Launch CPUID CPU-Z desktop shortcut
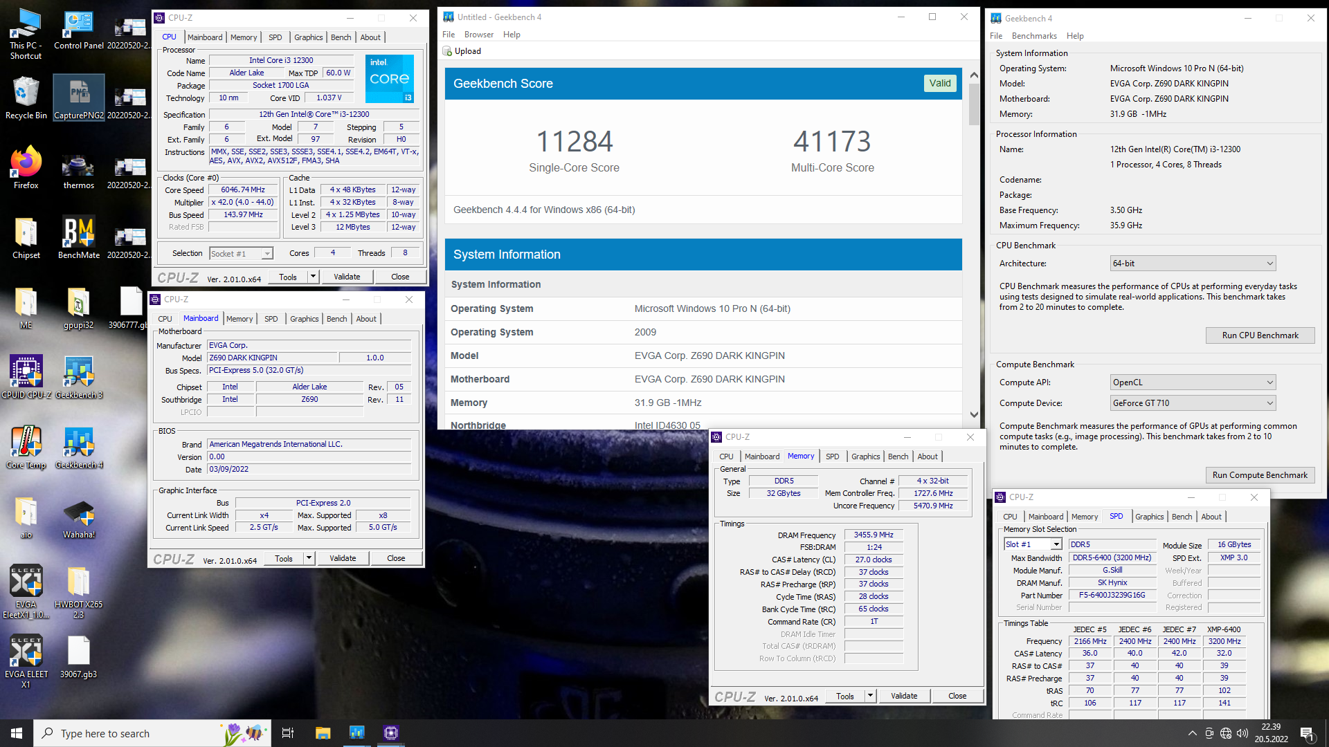1329x747 pixels. pos(26,378)
